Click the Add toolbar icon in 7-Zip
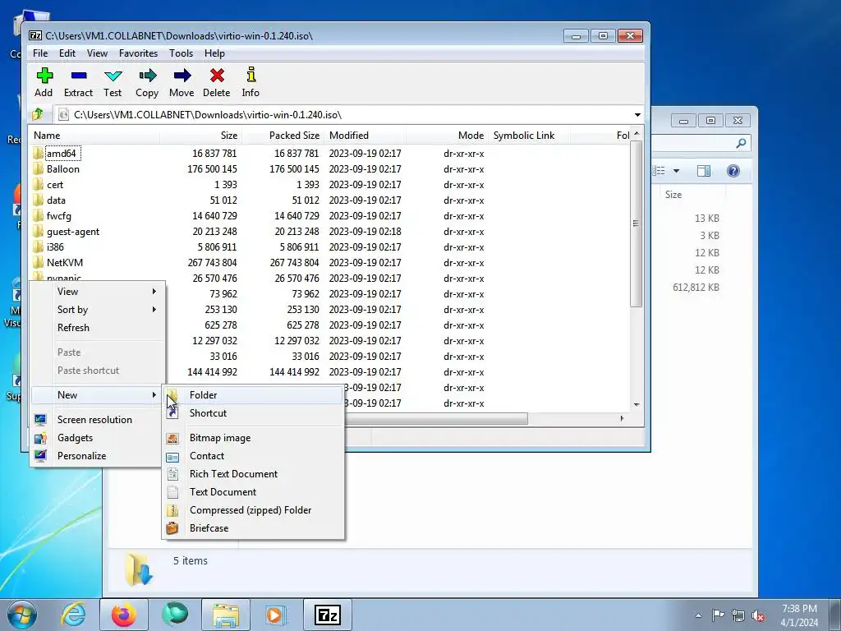841x631 pixels. pos(44,76)
